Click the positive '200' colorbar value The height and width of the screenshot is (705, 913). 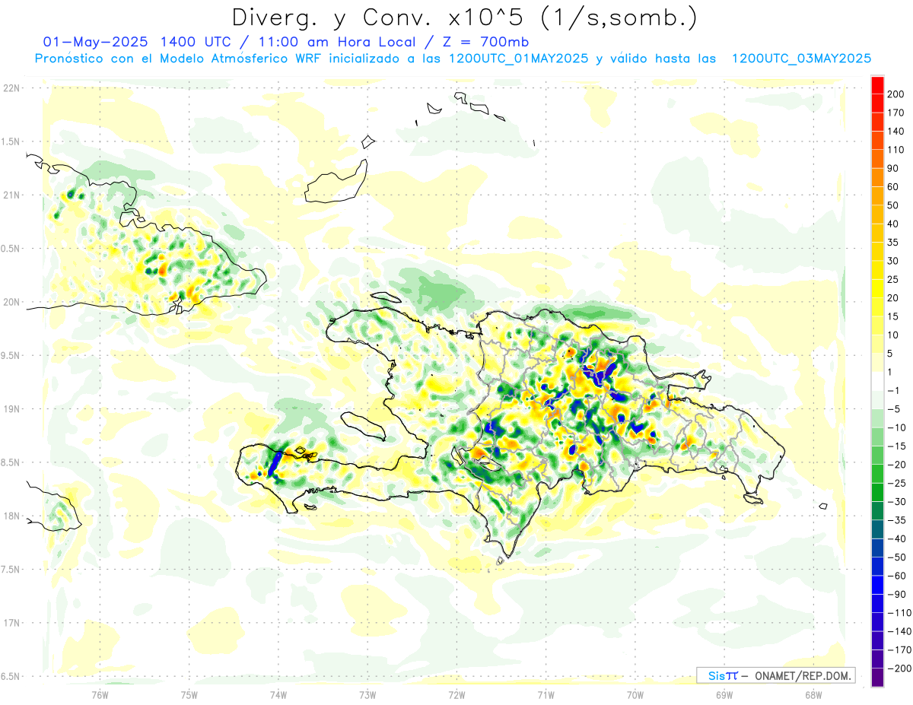(897, 94)
